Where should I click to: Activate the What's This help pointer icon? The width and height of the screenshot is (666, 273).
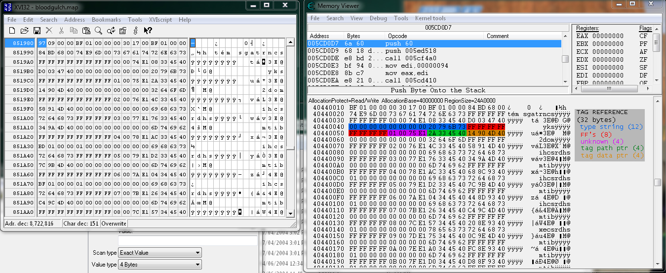(148, 31)
